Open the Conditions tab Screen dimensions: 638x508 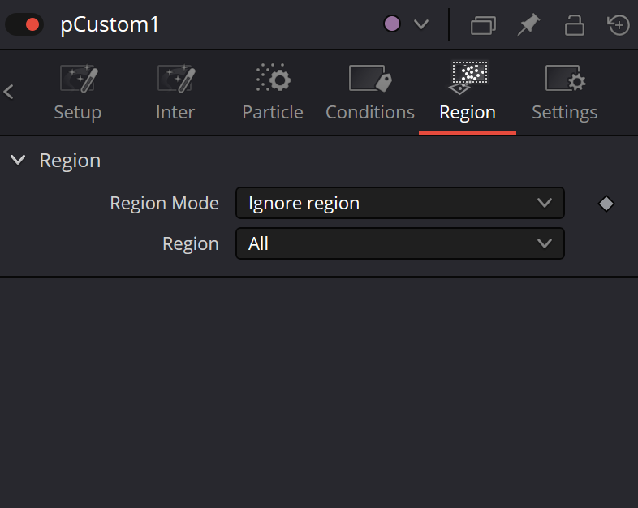(370, 93)
